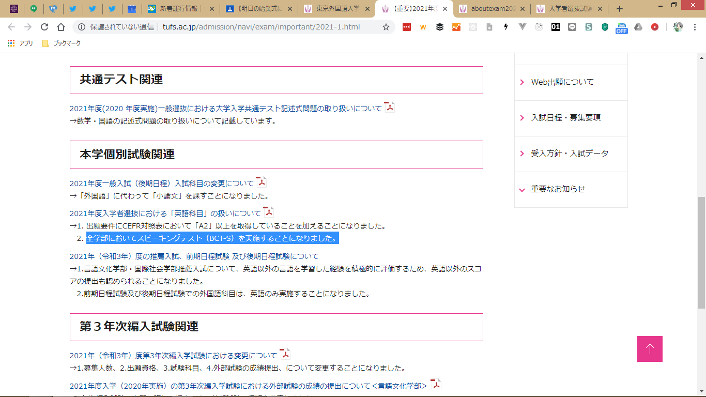Open the Google Drive extension icon

[638, 27]
